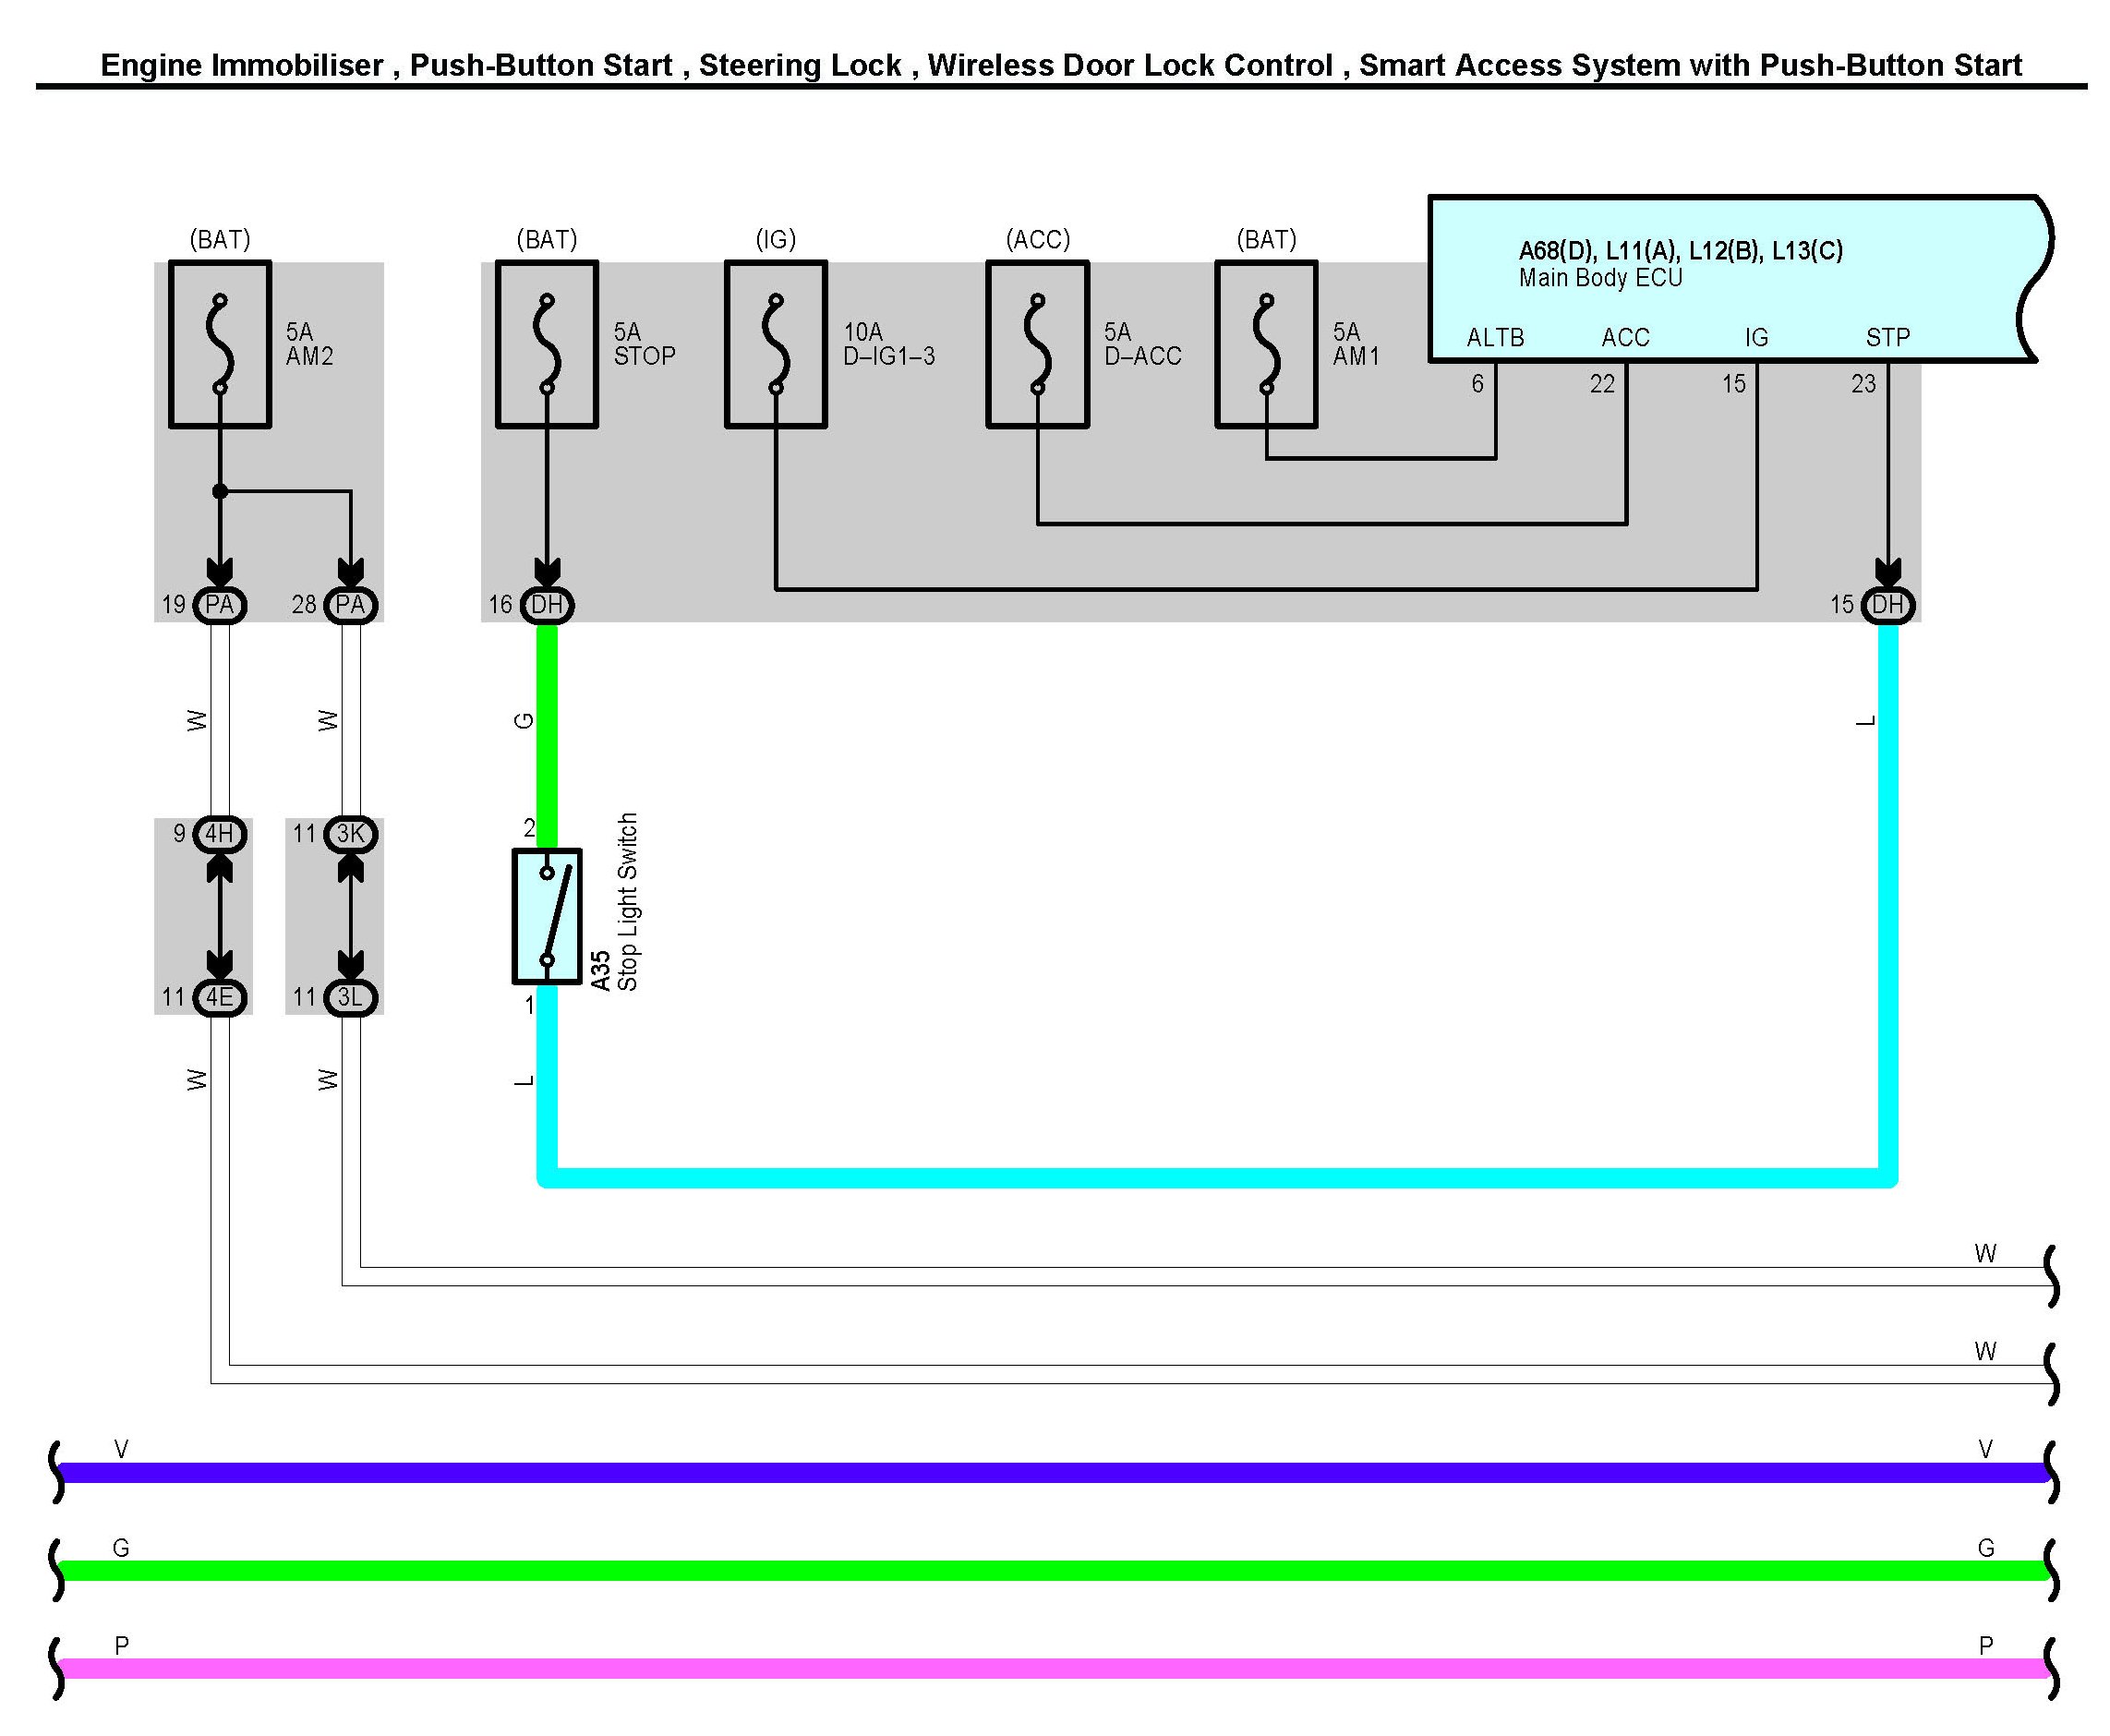Click the 5A AM2 fuse symbol
Viewport: 2110px width, 1736px height.
pos(220,344)
